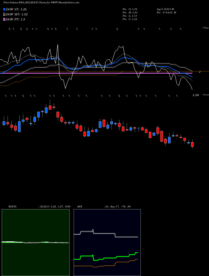209x276 pixels.
Task: Click the last red candlestick on the chart
Action: point(192,145)
